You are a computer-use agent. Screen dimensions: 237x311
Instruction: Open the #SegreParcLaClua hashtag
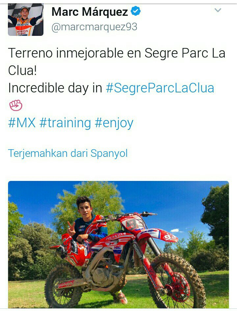(x=160, y=88)
